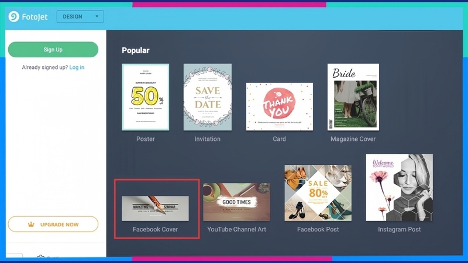
Task: Open the Bride Magazine Cover thumbnail
Action: click(353, 97)
